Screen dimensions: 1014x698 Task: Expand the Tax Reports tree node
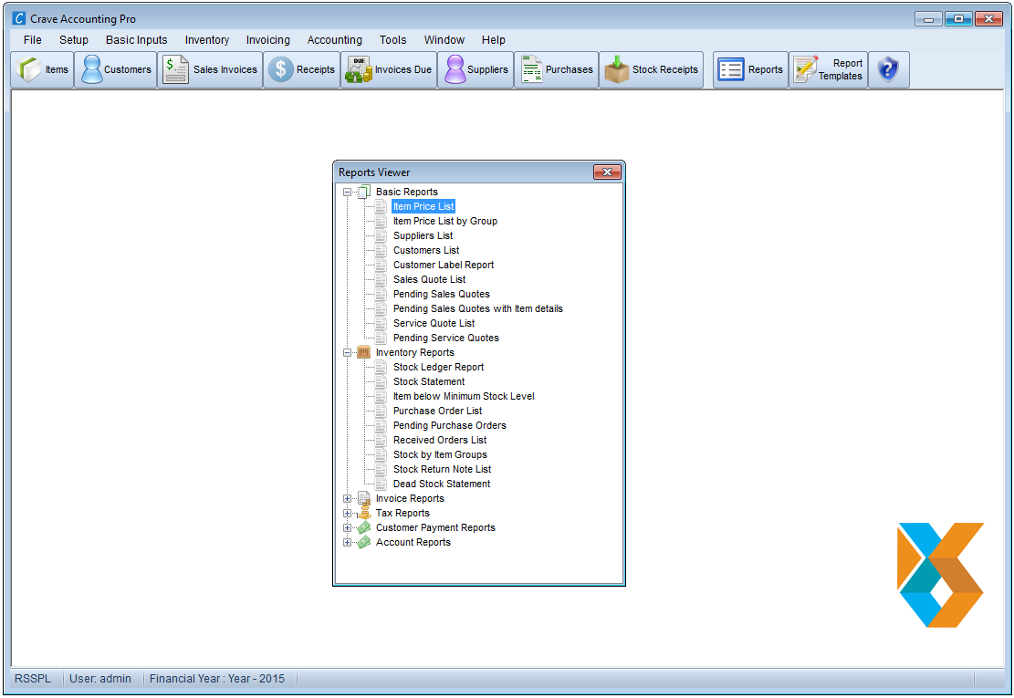click(347, 514)
